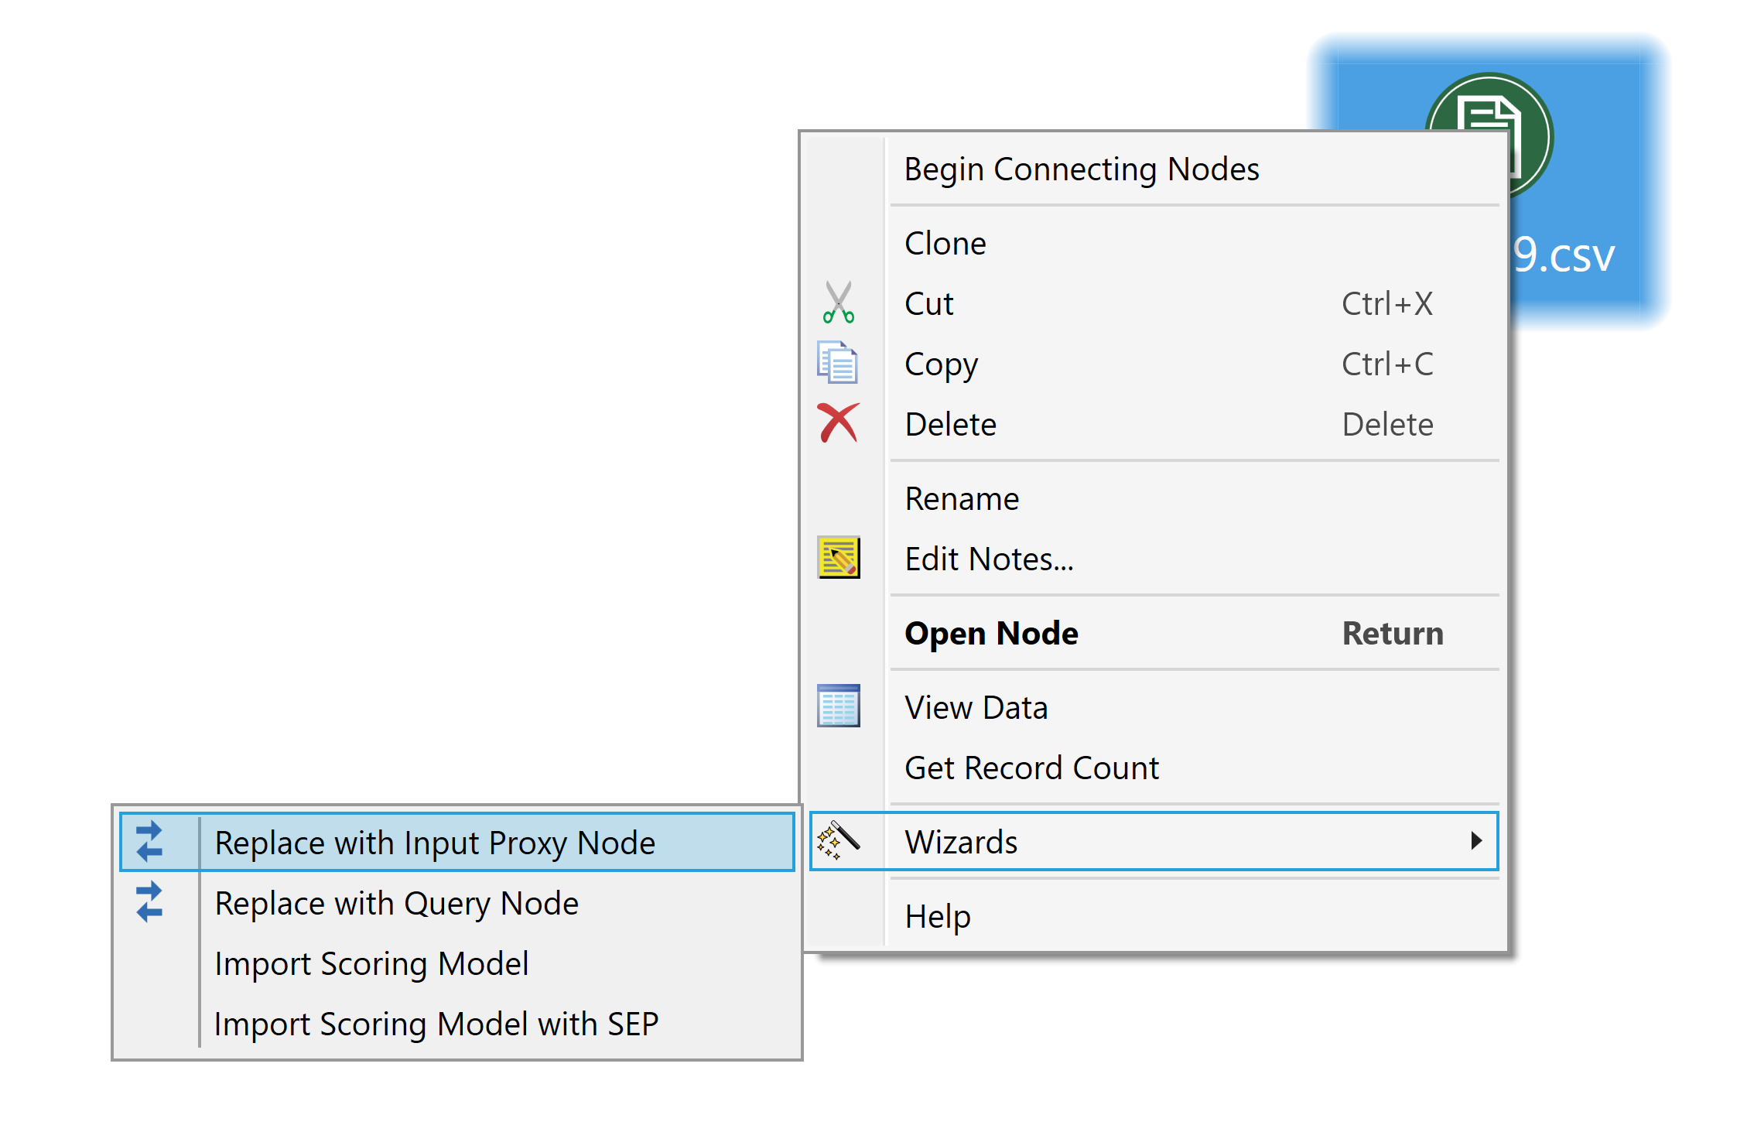The image size is (1754, 1132).
Task: Select Import Scoring Model
Action: (x=371, y=963)
